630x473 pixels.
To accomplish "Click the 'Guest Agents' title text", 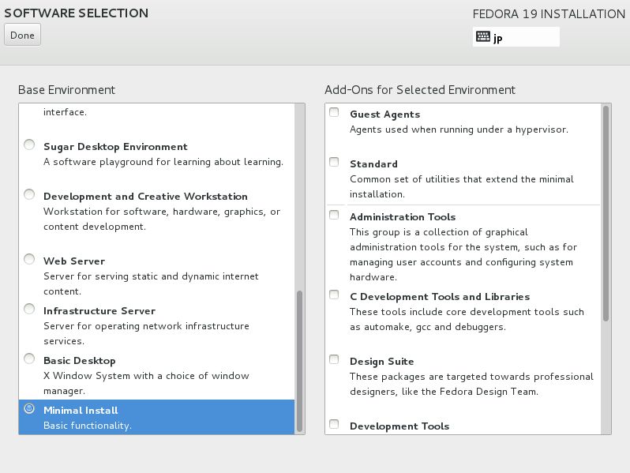I will click(385, 114).
